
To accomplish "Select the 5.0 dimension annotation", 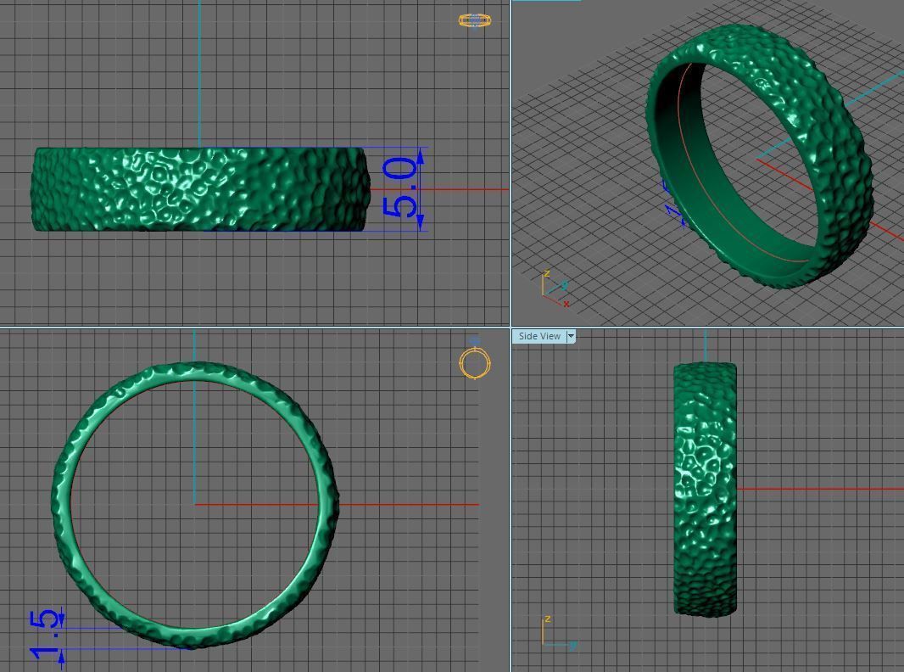I will coord(399,188).
